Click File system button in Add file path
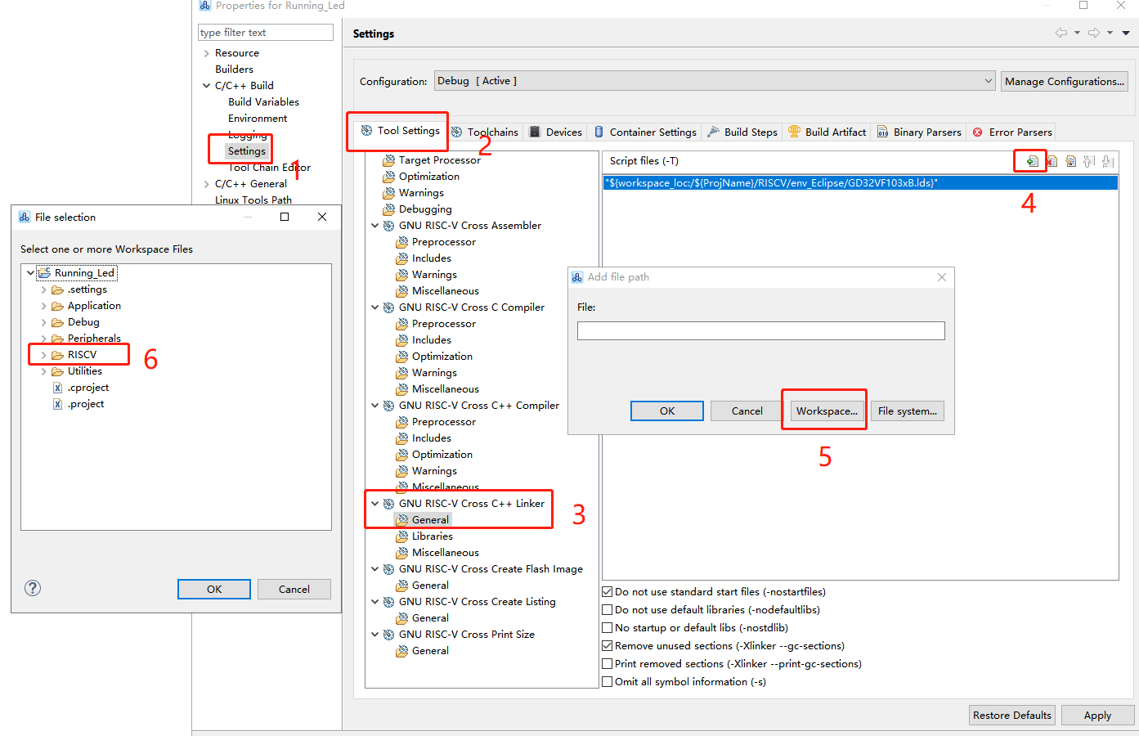The width and height of the screenshot is (1139, 736). (x=908, y=411)
